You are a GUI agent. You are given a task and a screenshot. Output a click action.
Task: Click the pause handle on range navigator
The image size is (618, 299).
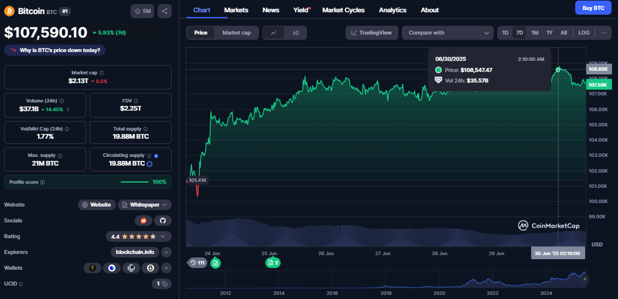click(585, 279)
